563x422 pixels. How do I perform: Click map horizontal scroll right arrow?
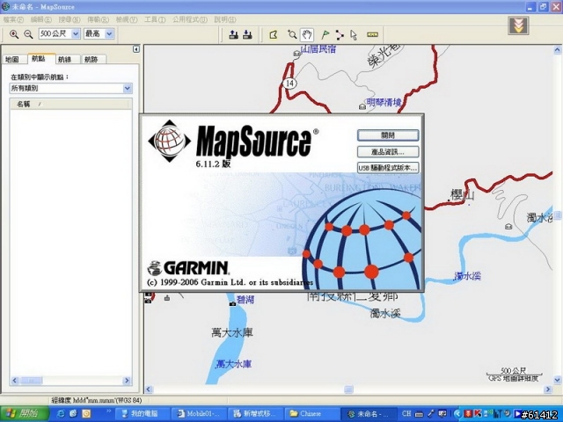(548, 389)
